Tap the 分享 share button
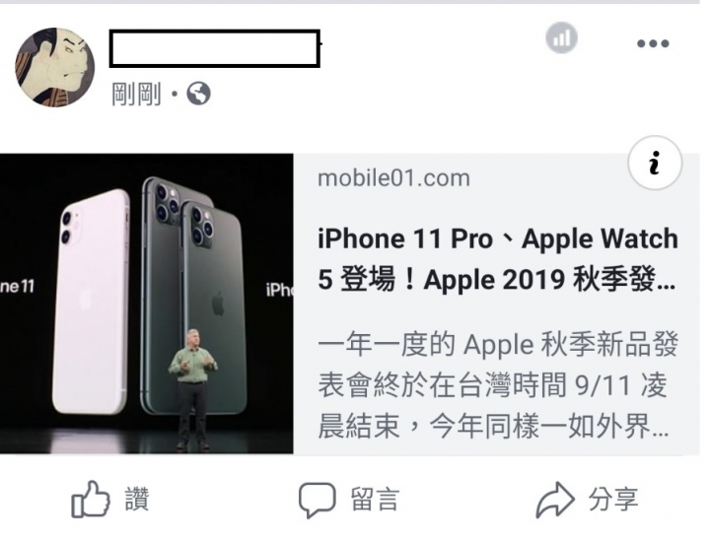 pos(613,500)
